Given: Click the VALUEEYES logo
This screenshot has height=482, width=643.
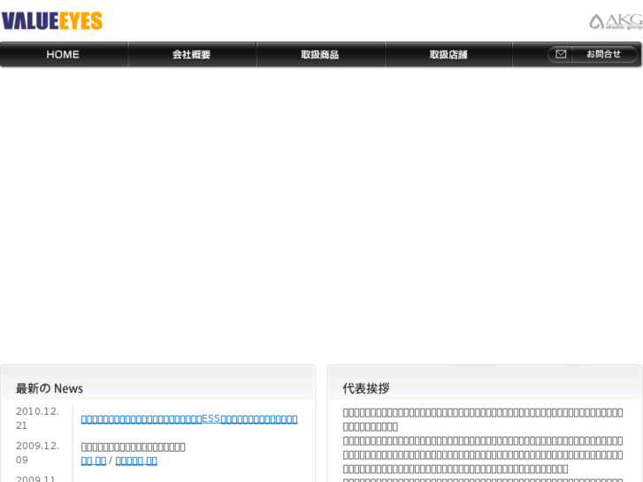Looking at the screenshot, I should 51,21.
